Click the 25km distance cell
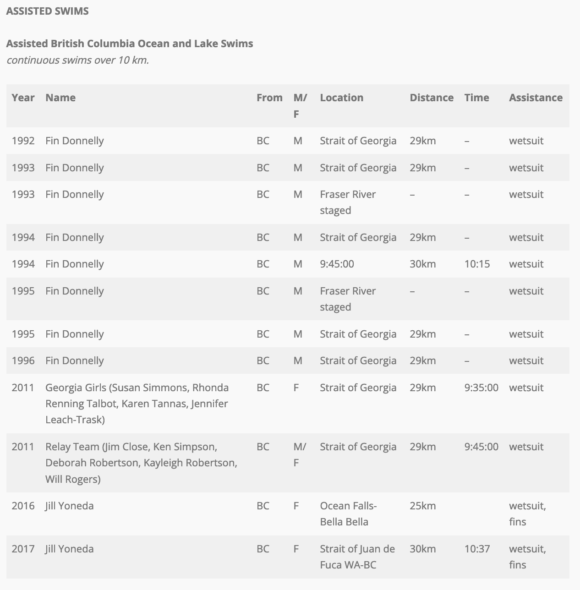The height and width of the screenshot is (590, 580). pos(422,506)
